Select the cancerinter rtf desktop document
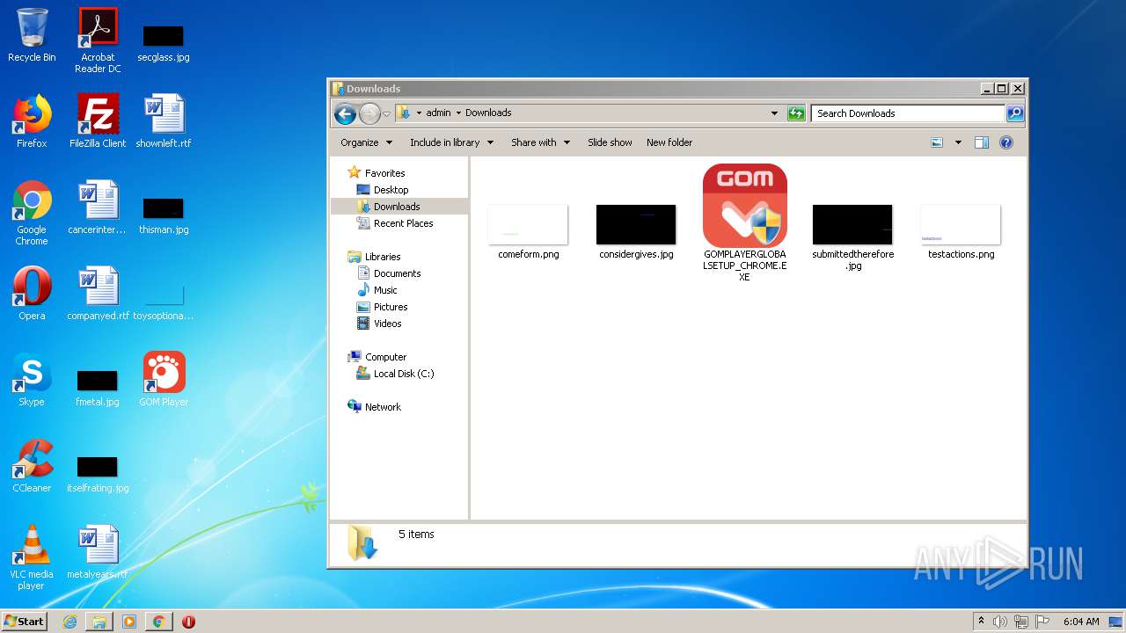This screenshot has height=633, width=1126. (98, 207)
